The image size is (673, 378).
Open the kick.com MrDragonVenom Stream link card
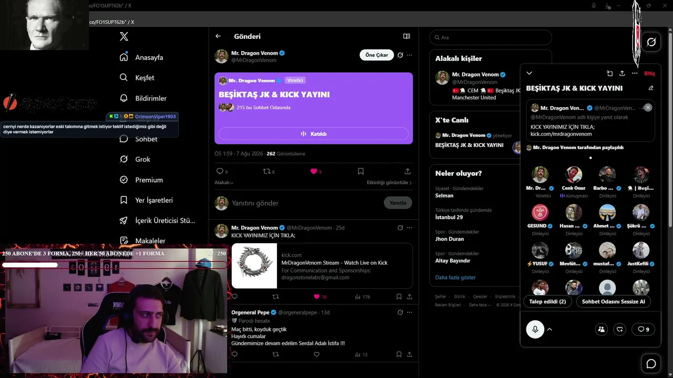(x=322, y=266)
